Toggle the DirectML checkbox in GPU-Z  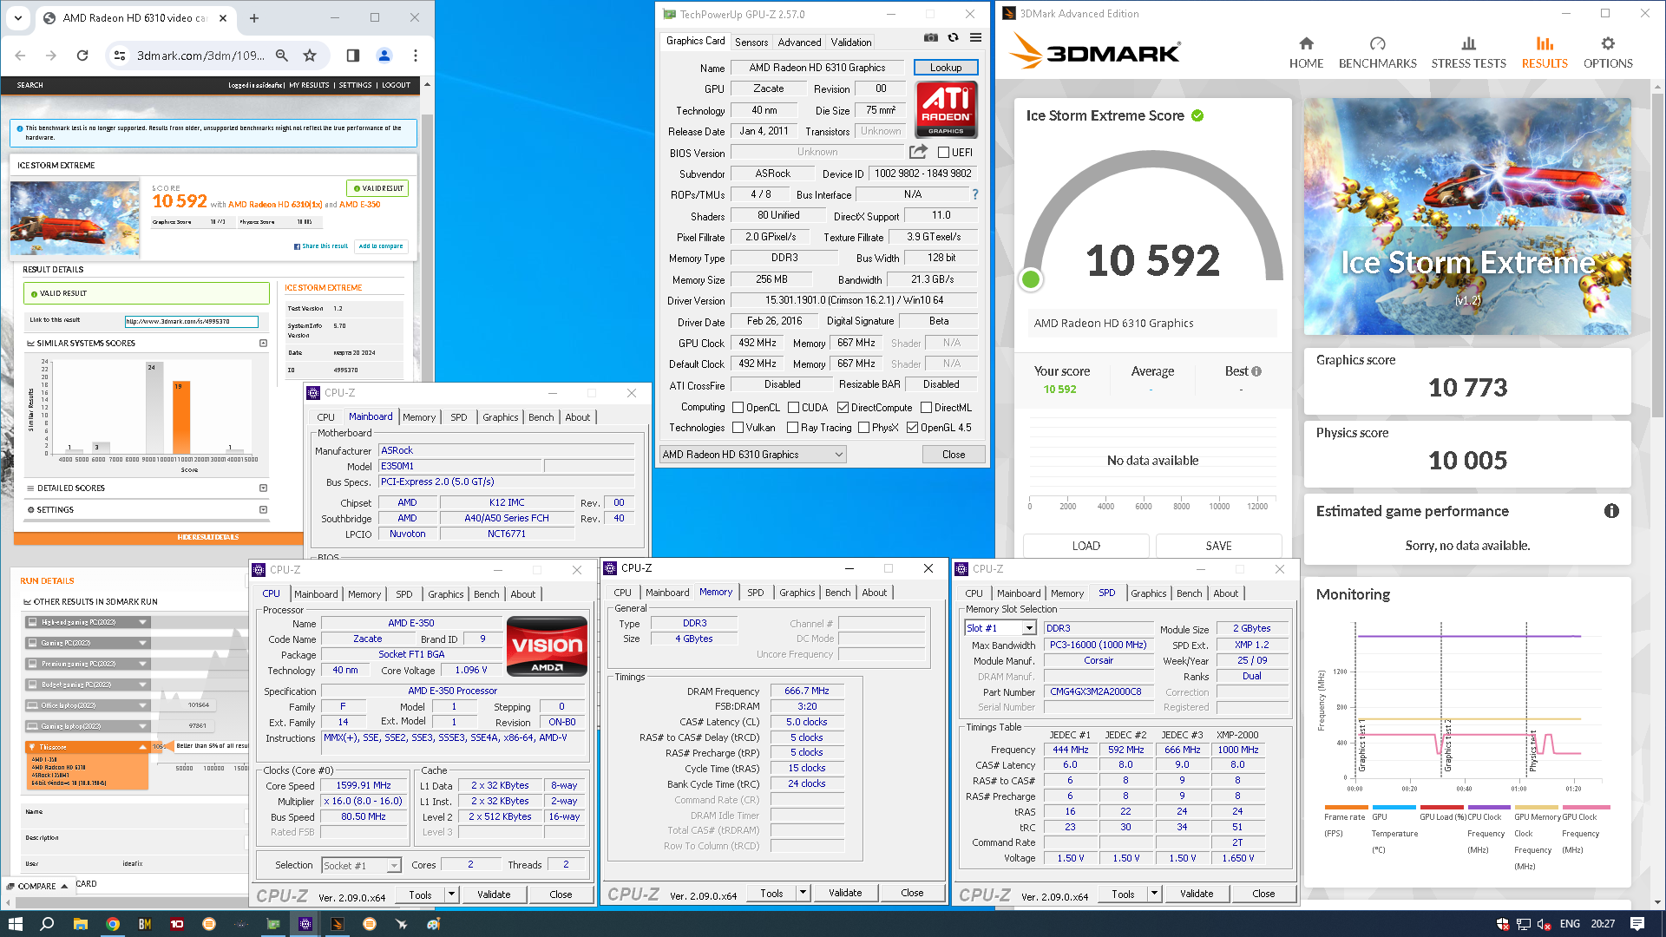pyautogui.click(x=926, y=408)
